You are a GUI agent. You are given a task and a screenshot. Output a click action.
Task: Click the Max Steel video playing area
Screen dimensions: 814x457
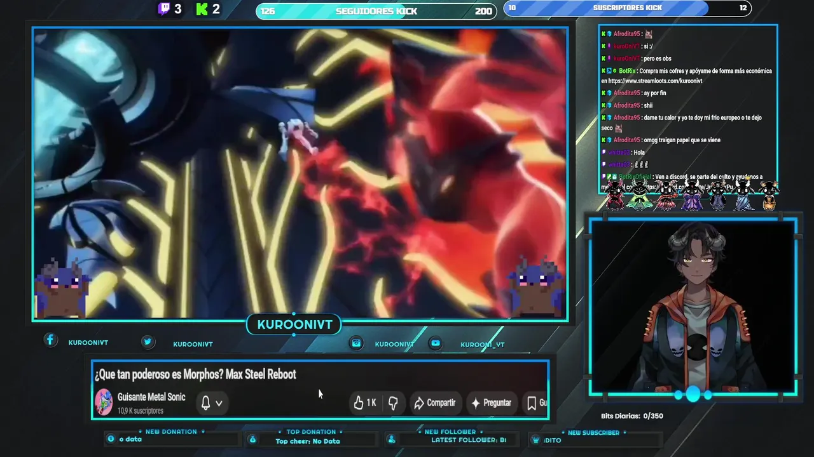click(300, 173)
